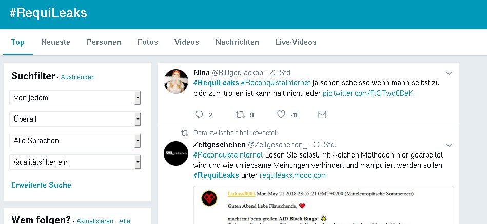Screen dimensions: 487x224
Task: Click retweet icon beside Dora zwitschert notice
Action: (x=185, y=133)
